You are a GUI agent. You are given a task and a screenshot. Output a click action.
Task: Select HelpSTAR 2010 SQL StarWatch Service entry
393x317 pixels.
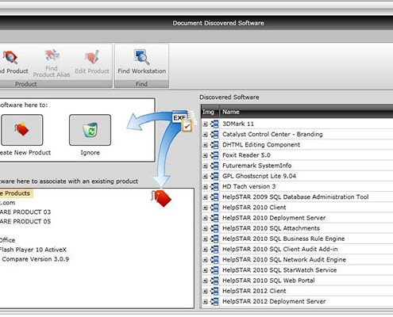(279, 270)
